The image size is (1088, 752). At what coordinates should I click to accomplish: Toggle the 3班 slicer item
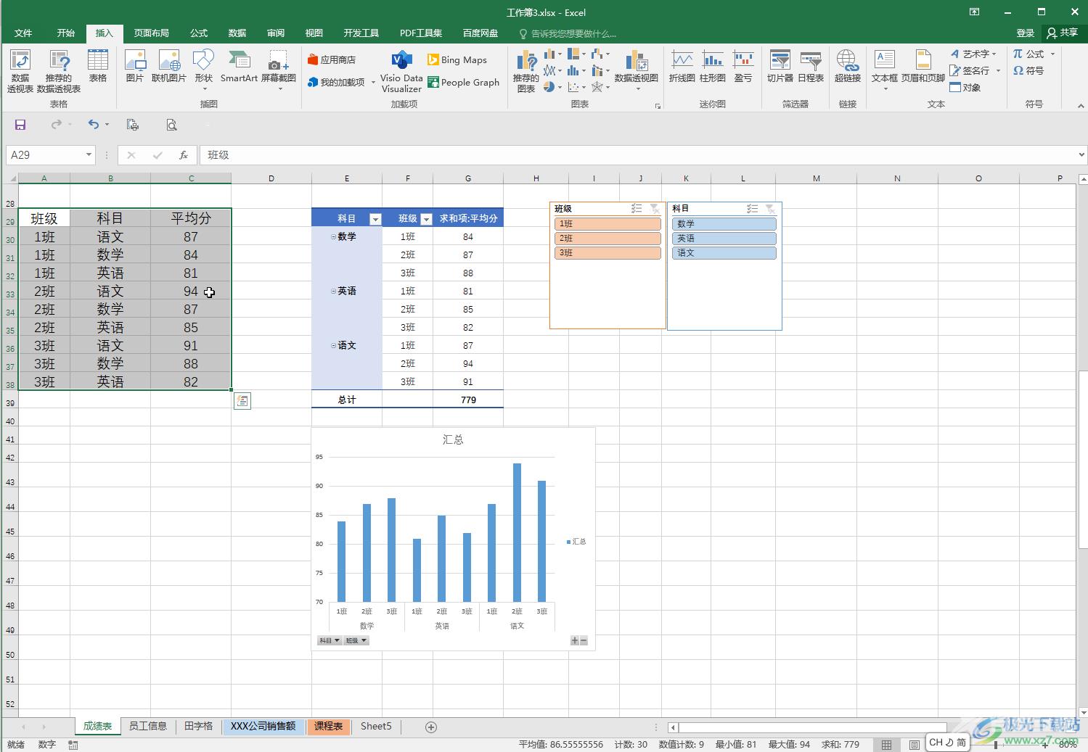point(608,253)
